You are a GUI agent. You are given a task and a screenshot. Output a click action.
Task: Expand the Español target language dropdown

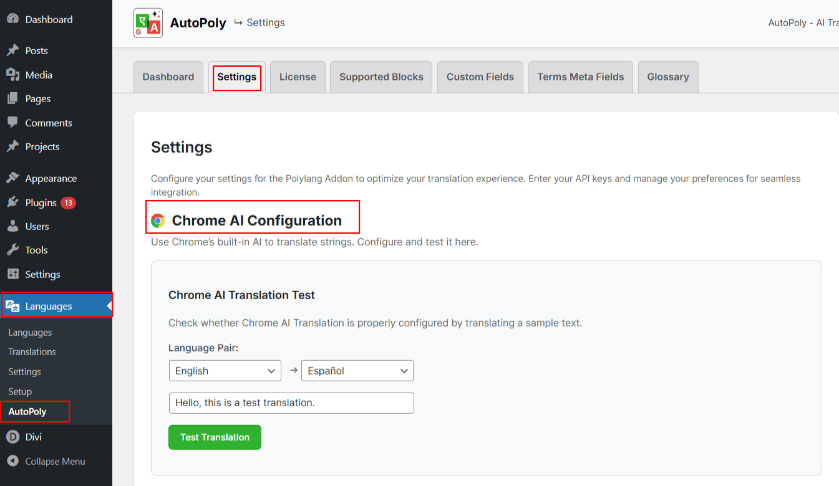click(x=357, y=371)
